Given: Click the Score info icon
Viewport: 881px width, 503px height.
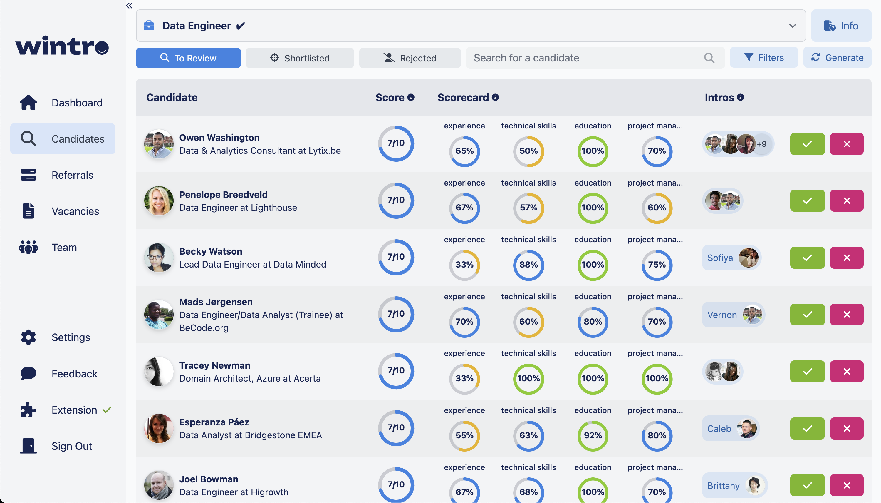Looking at the screenshot, I should 411,97.
